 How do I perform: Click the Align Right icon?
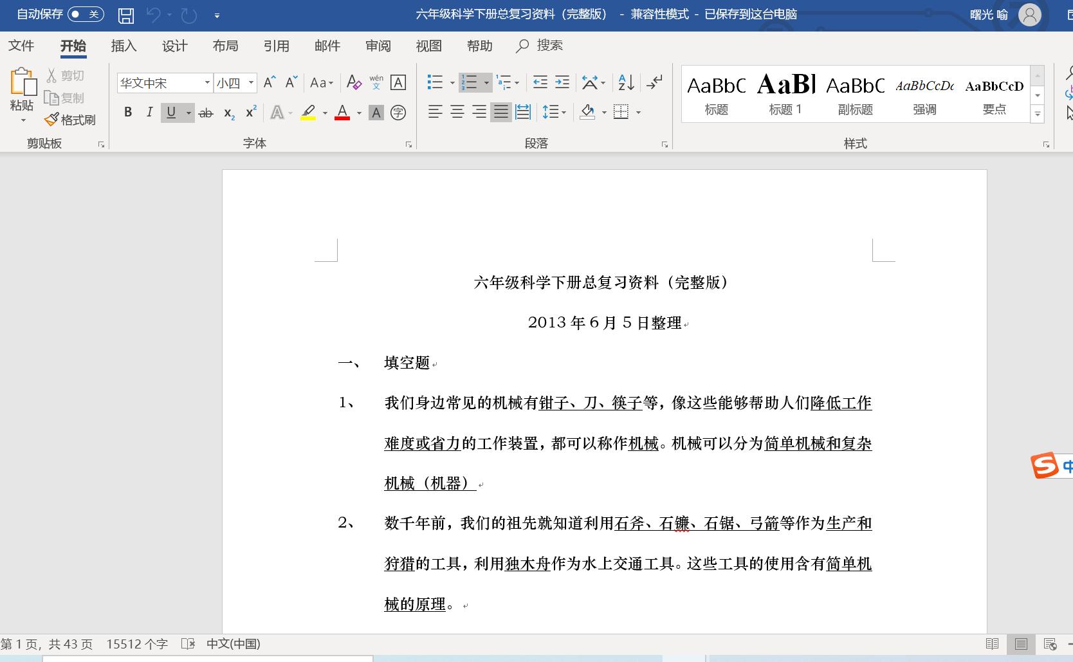tap(479, 113)
